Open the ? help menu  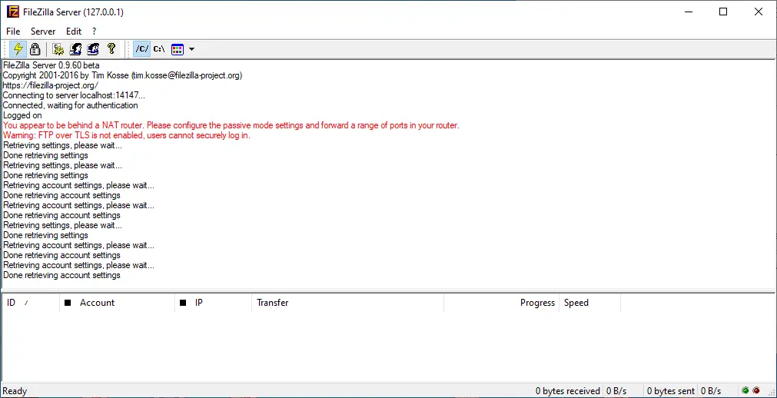[95, 32]
